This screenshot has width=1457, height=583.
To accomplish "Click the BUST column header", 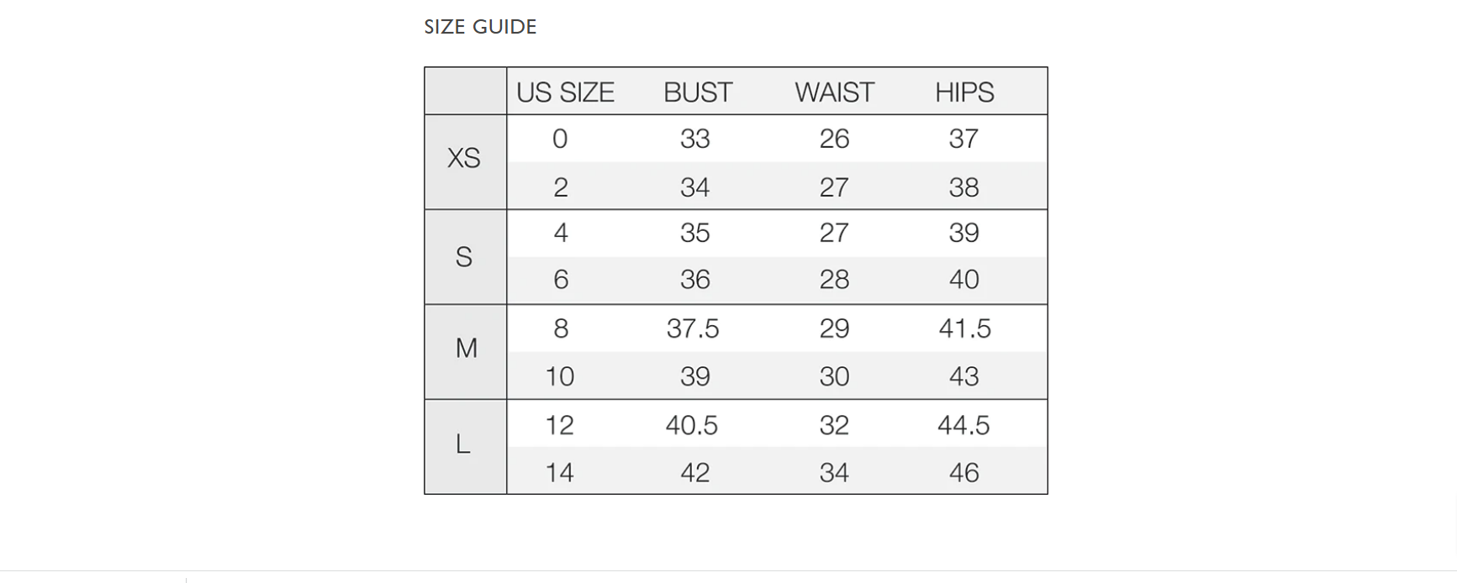I will (x=698, y=92).
